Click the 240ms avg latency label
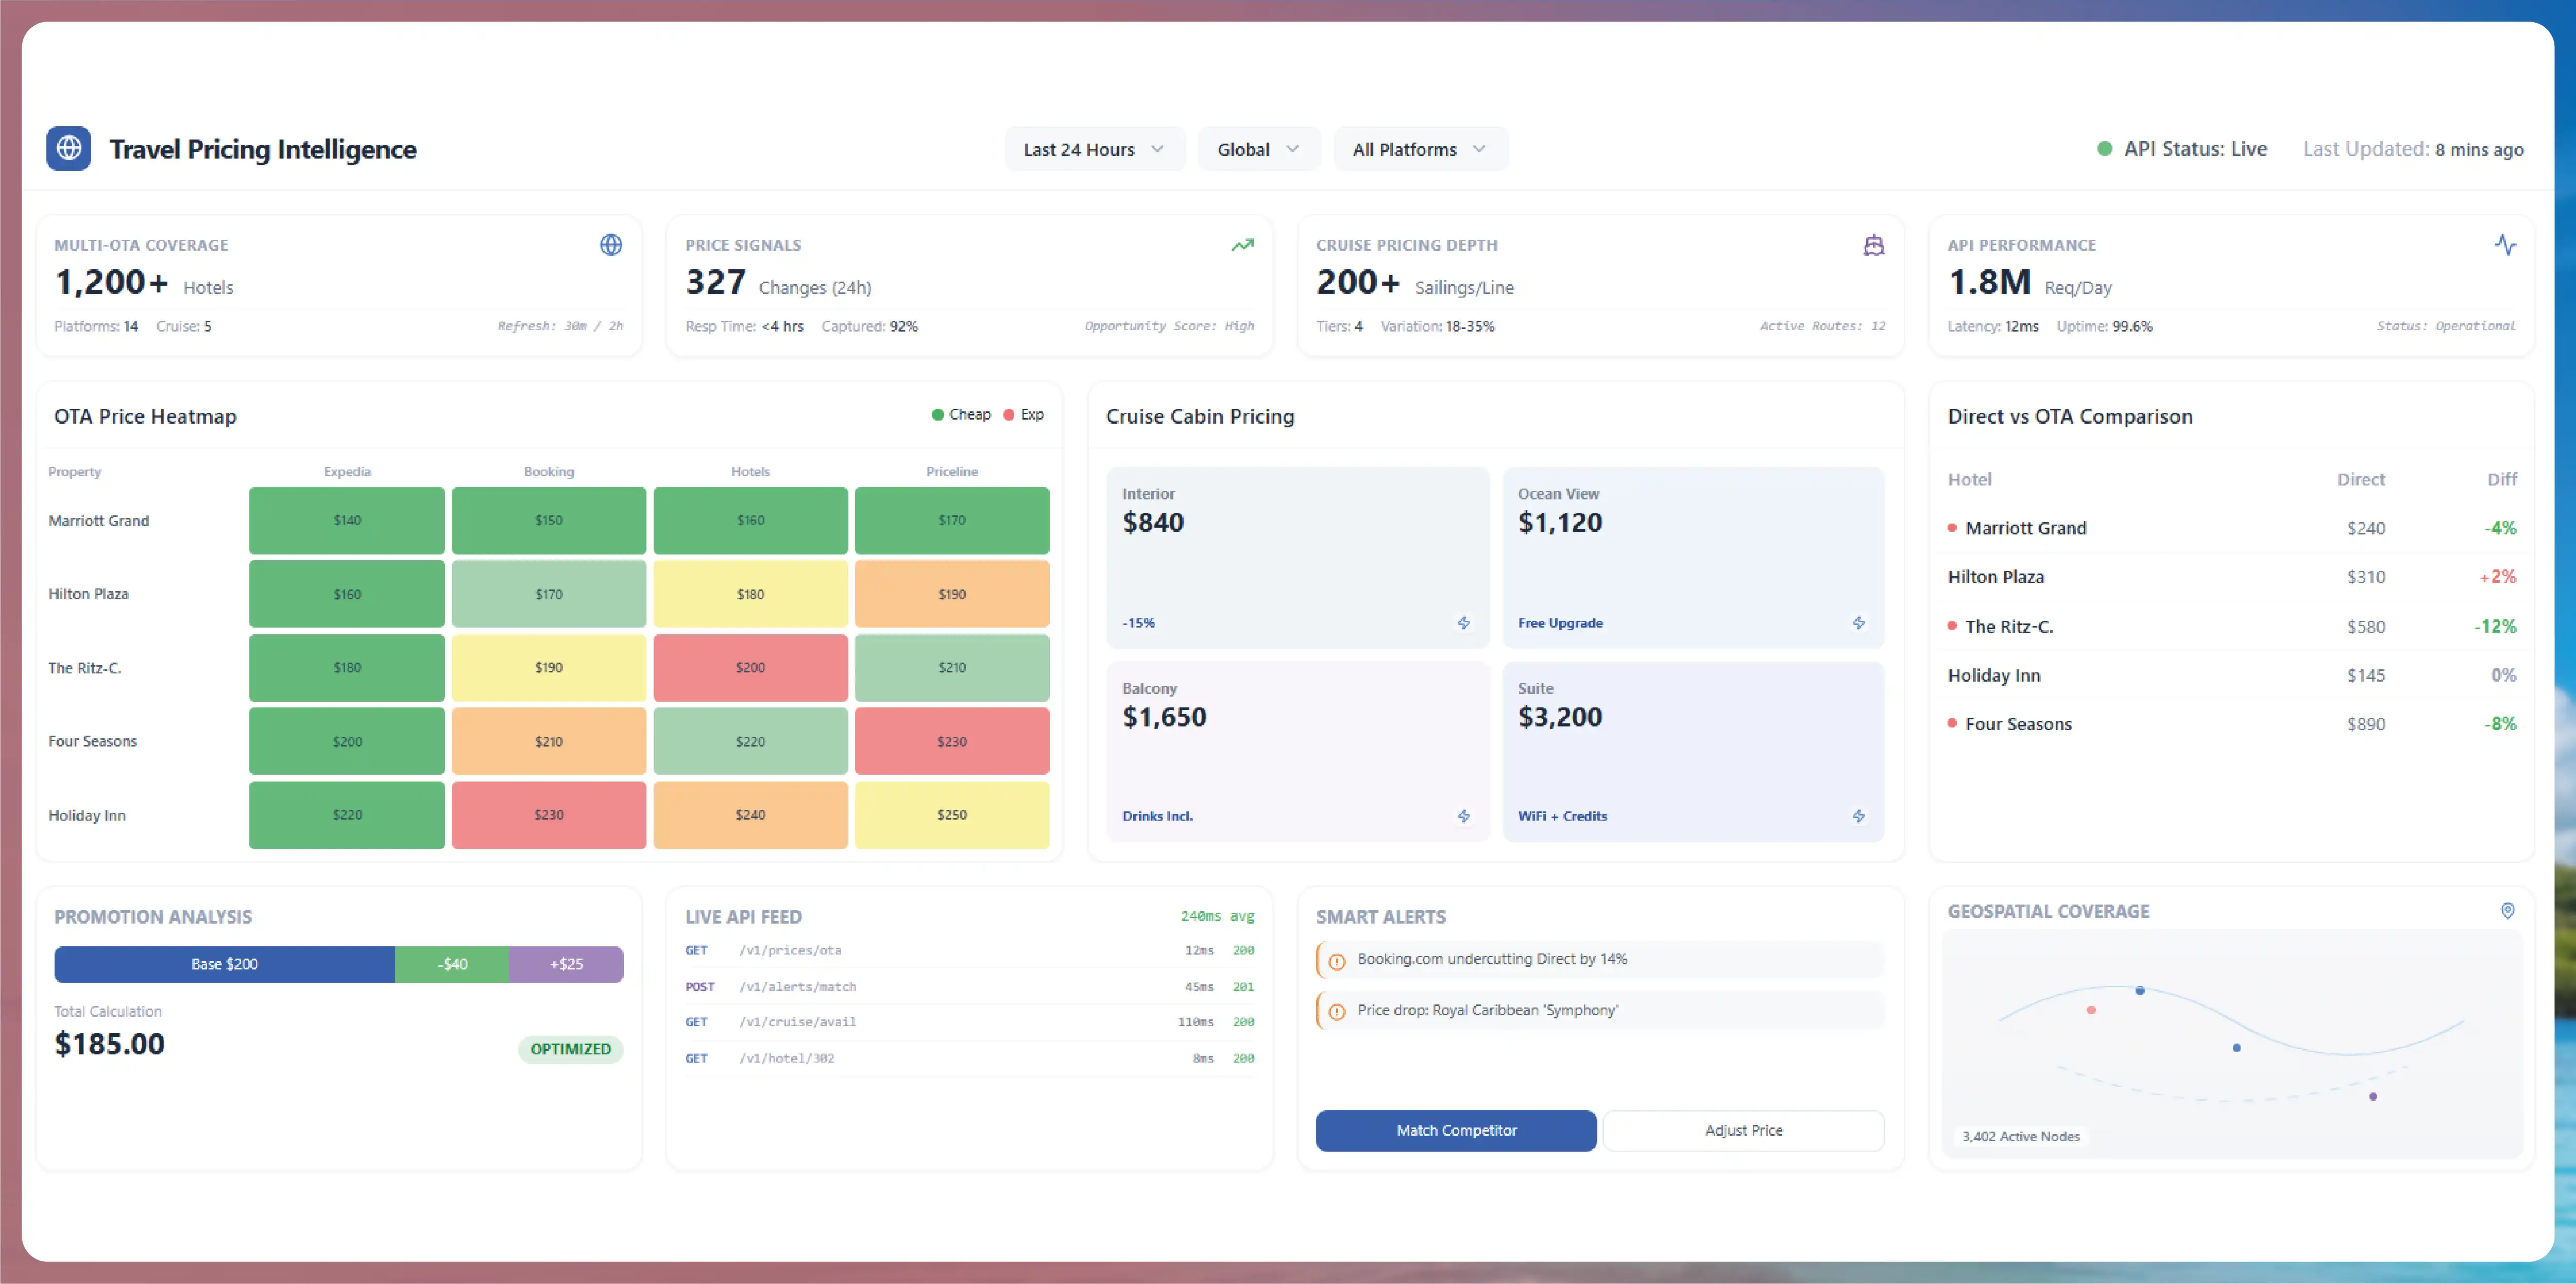The width and height of the screenshot is (2576, 1284). (1217, 916)
